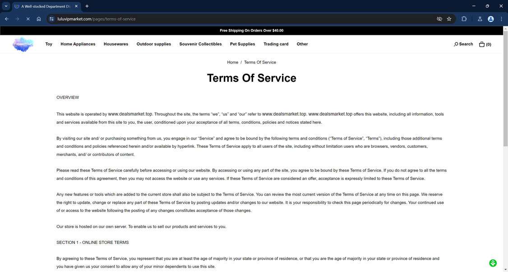Minimize the browser window
This screenshot has height=272, width=508.
[474, 6]
